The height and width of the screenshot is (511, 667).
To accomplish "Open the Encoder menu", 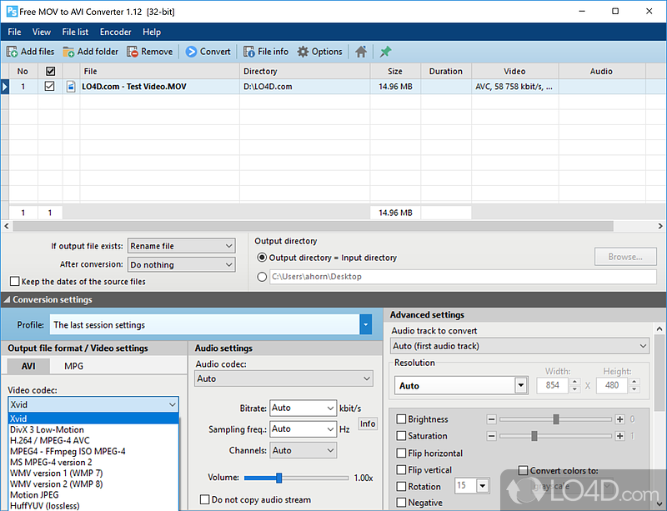I will [x=115, y=32].
